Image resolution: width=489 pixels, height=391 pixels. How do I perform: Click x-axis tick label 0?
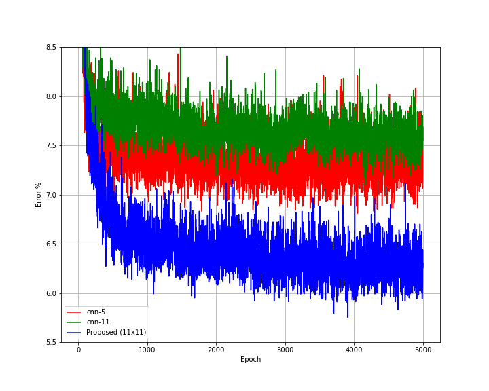78,350
